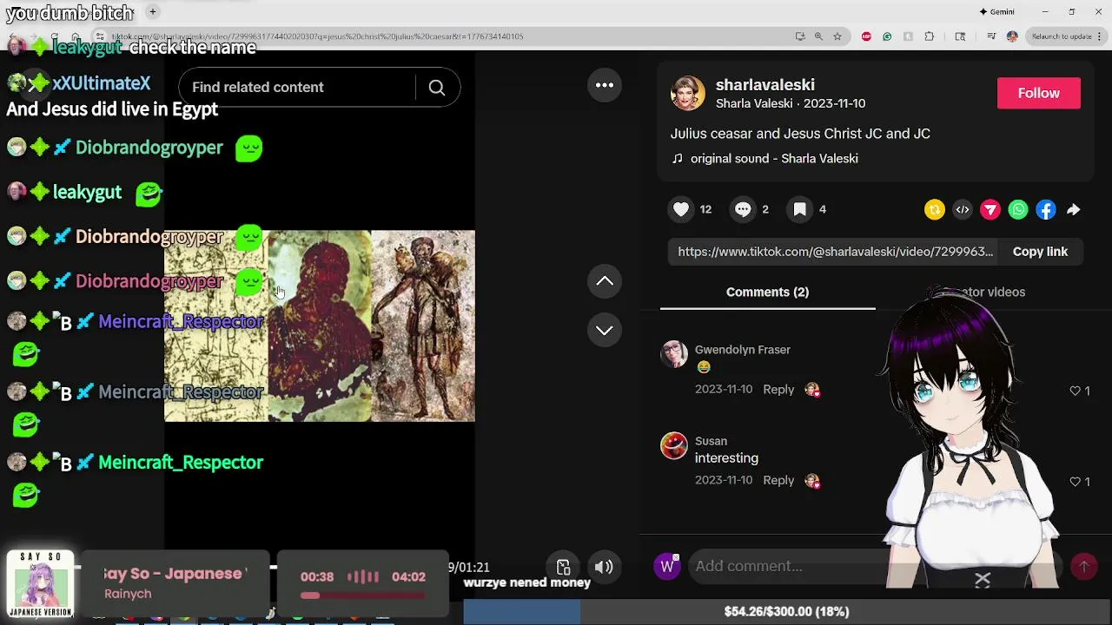Go to previous video with up arrow

click(x=605, y=281)
